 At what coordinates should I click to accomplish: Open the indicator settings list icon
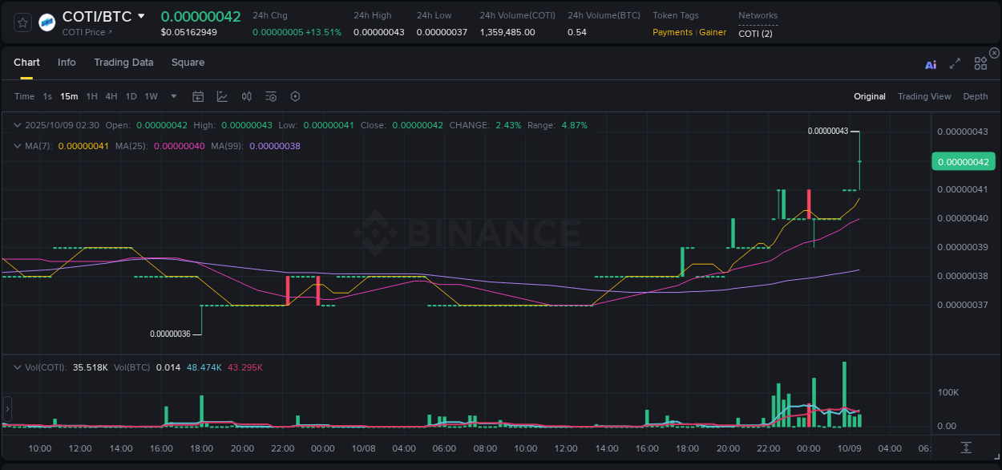pyautogui.click(x=271, y=96)
